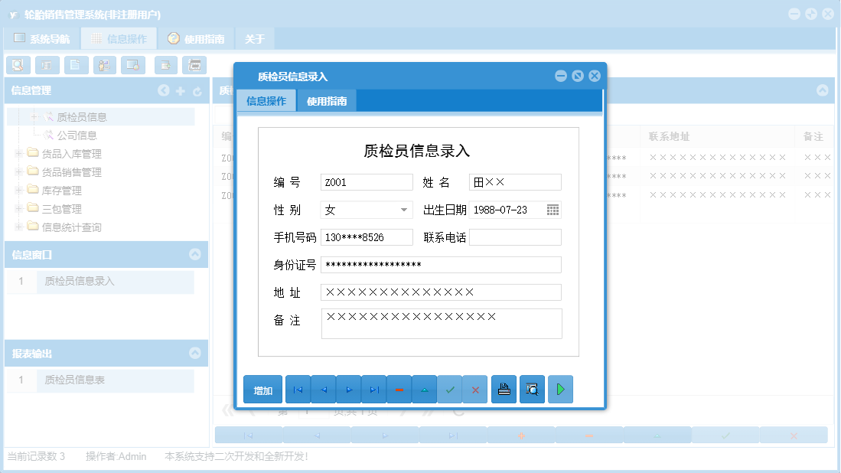Screen dimensions: 841x473
Task: Jump to the last record navigation icon
Action: coord(373,389)
